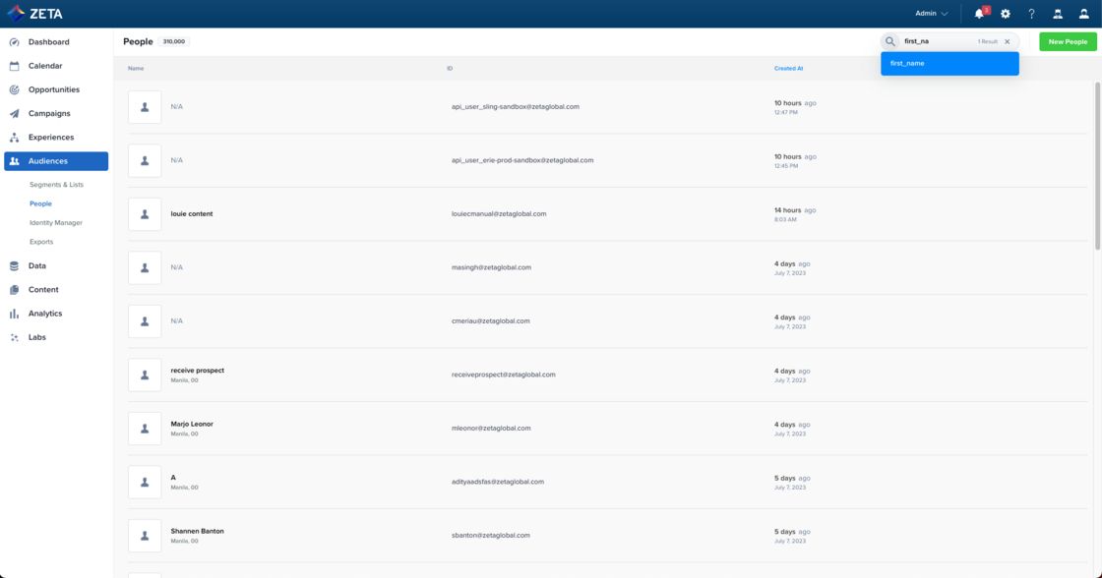Click the New People button
The height and width of the screenshot is (578, 1102).
click(x=1068, y=41)
